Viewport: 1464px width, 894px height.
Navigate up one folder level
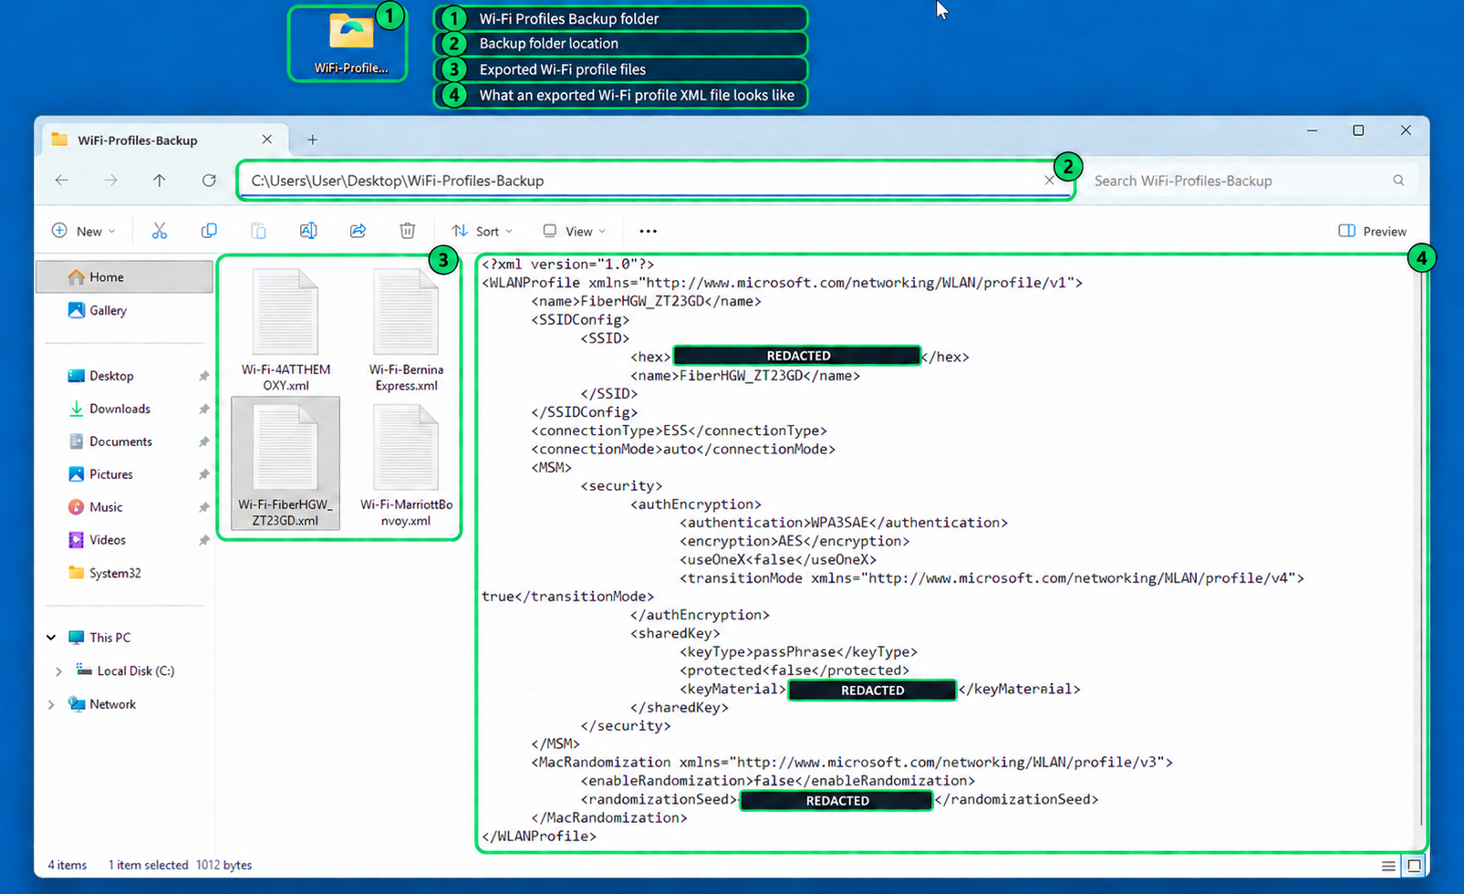160,180
